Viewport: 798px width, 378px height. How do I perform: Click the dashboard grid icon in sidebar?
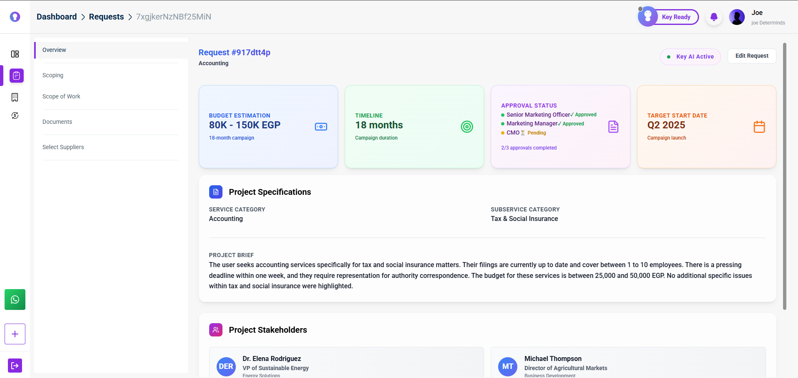coord(15,54)
